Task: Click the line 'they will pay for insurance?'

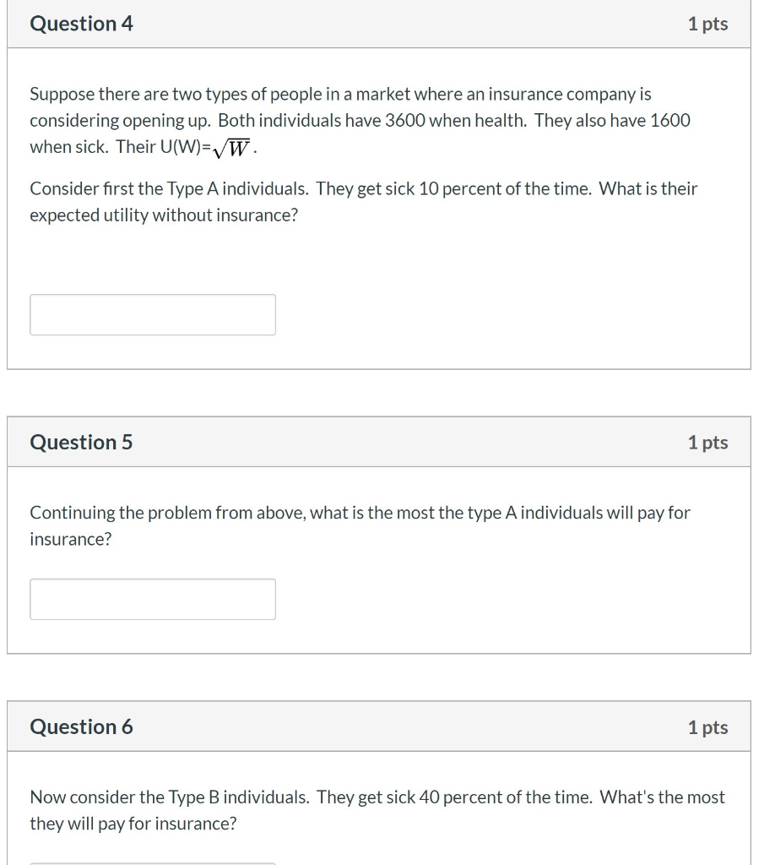Action: 133,824
